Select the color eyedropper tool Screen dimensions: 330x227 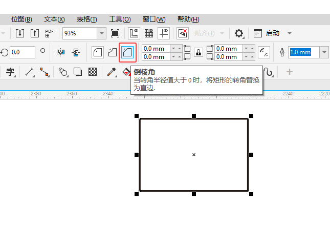112,72
